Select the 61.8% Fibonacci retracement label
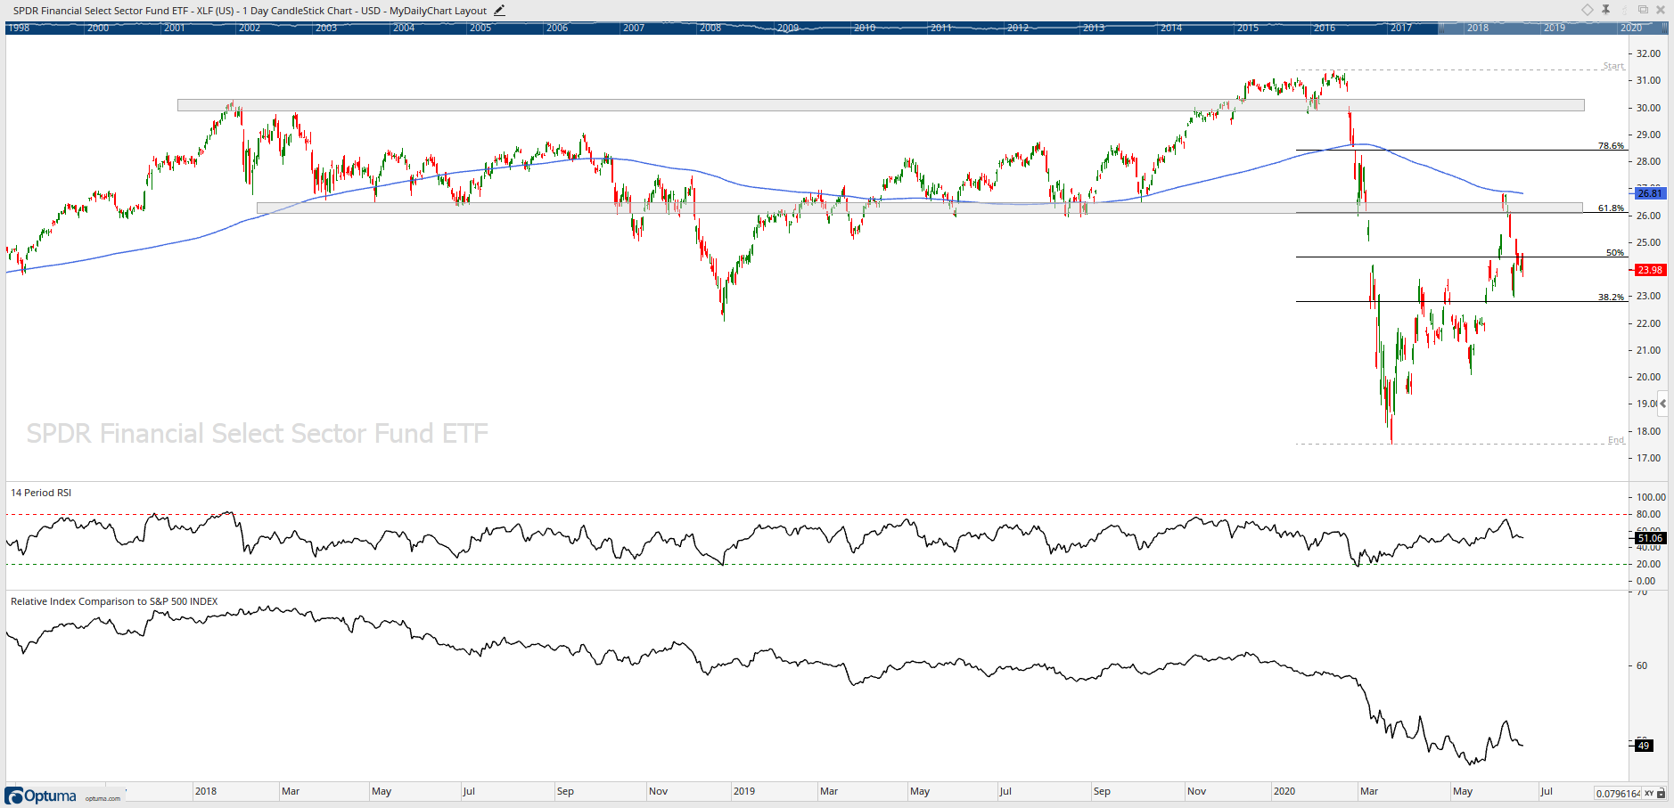This screenshot has width=1674, height=808. 1611,208
